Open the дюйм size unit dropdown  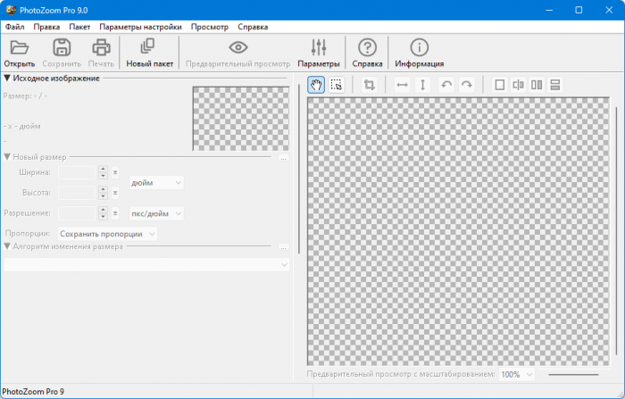[x=156, y=182]
